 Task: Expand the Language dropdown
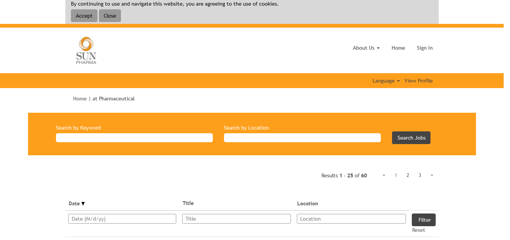(x=386, y=81)
